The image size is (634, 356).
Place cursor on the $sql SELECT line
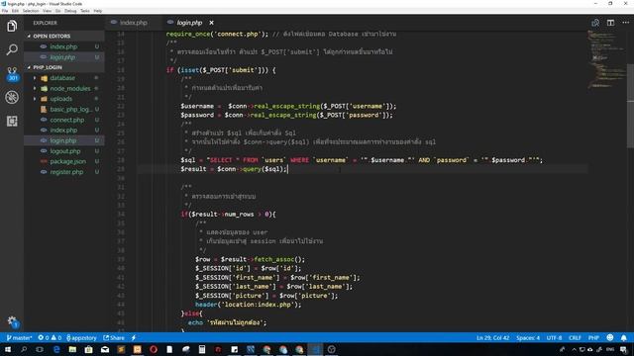pyautogui.click(x=362, y=160)
